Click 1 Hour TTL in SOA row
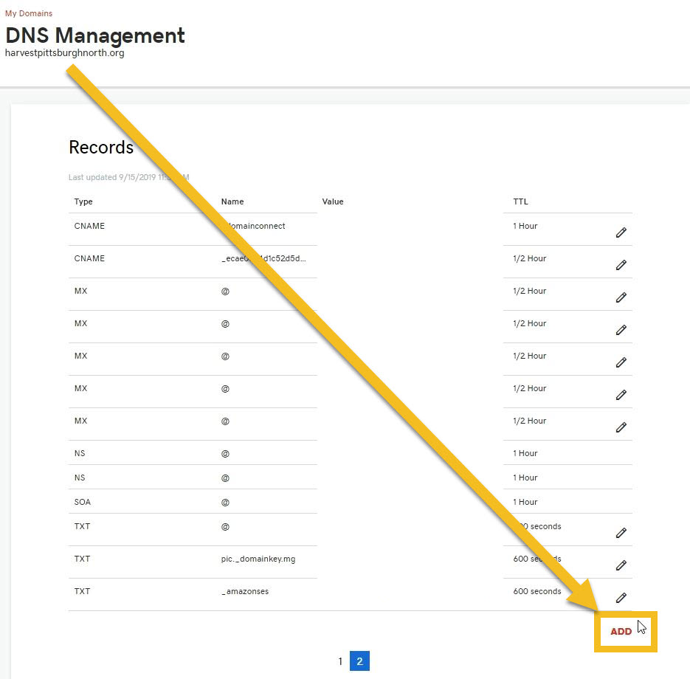The width and height of the screenshot is (690, 679). (525, 502)
